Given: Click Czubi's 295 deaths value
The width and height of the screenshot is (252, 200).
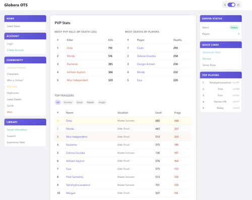Looking at the screenshot, I should (x=175, y=48).
